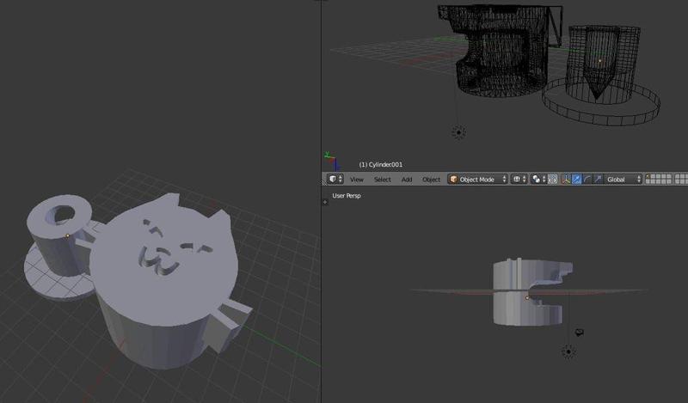Open the View menu in 3D viewport header
Screen dimensions: 688x403
[357, 180]
